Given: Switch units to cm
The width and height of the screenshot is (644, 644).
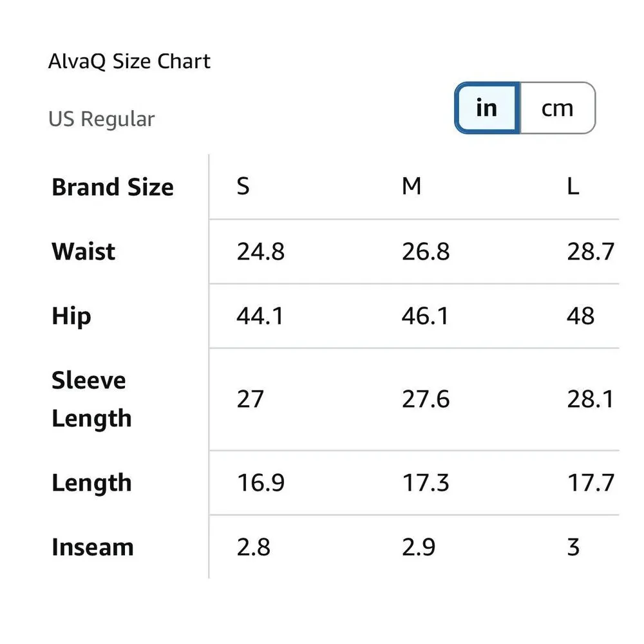Looking at the screenshot, I should [x=557, y=108].
